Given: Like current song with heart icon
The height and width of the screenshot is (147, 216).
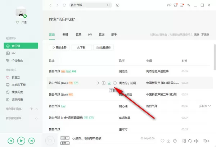Looking at the screenshot, I should tap(162, 141).
